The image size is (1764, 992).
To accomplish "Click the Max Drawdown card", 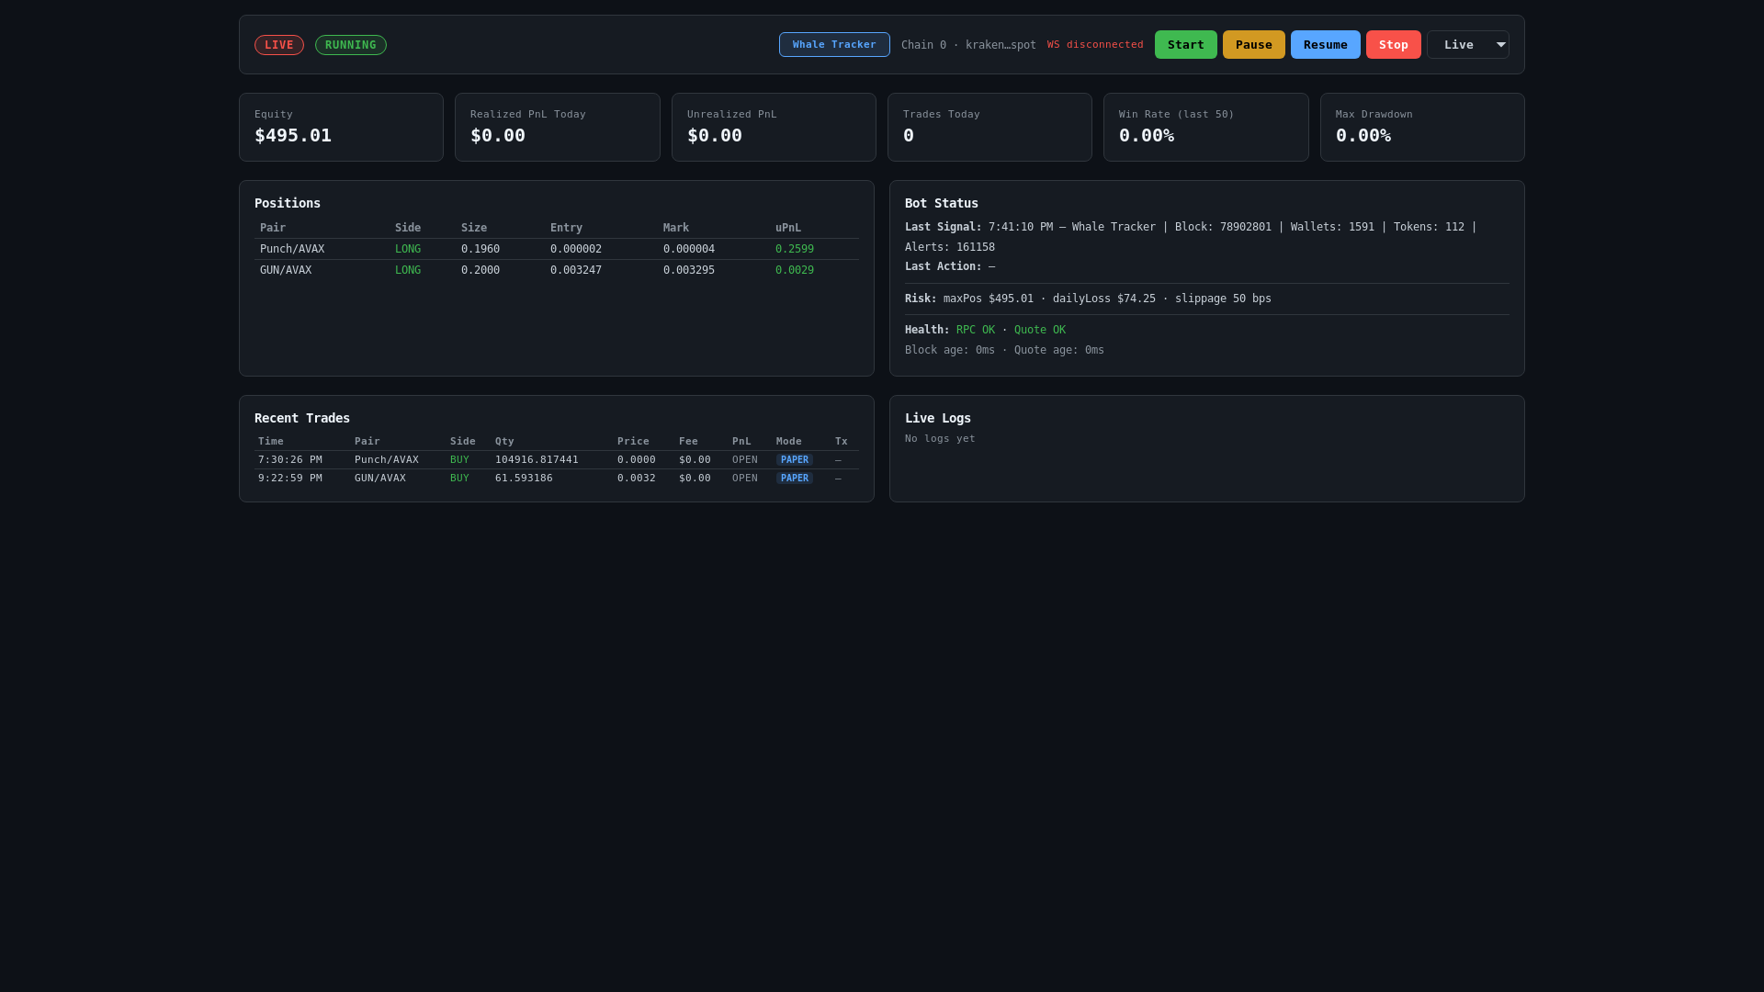I will click(x=1422, y=128).
